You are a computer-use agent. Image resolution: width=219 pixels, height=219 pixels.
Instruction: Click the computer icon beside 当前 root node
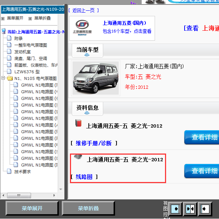click(x=3, y=31)
